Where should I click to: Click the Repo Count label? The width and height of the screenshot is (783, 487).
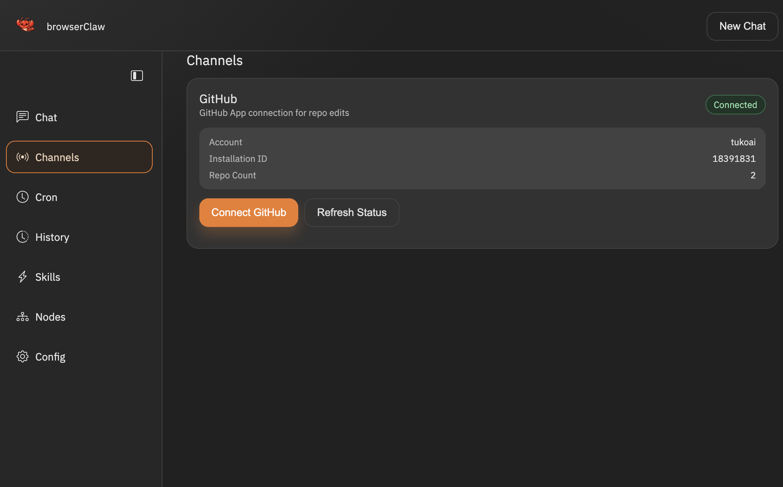[x=232, y=175]
